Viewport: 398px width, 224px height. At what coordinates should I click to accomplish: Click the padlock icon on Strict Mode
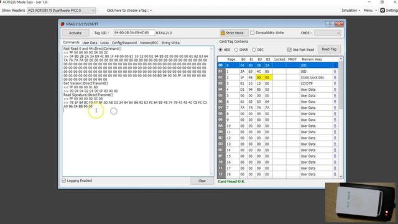coord(223,33)
